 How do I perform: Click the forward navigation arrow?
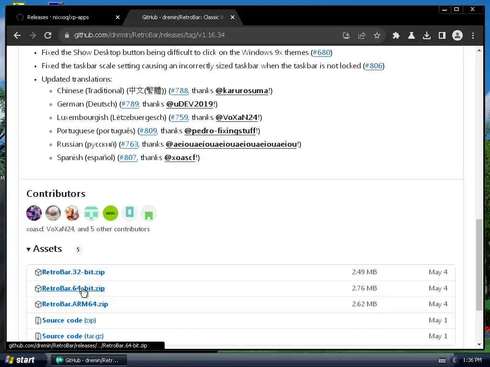33,35
